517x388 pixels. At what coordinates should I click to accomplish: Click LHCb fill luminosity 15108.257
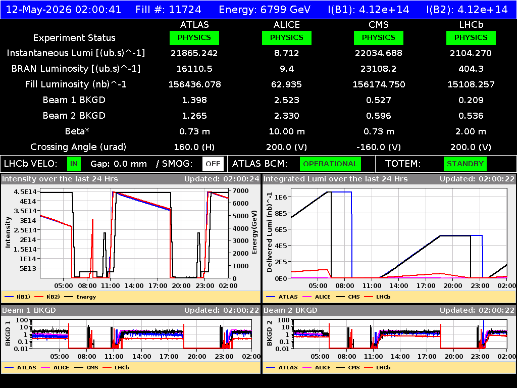click(x=471, y=84)
